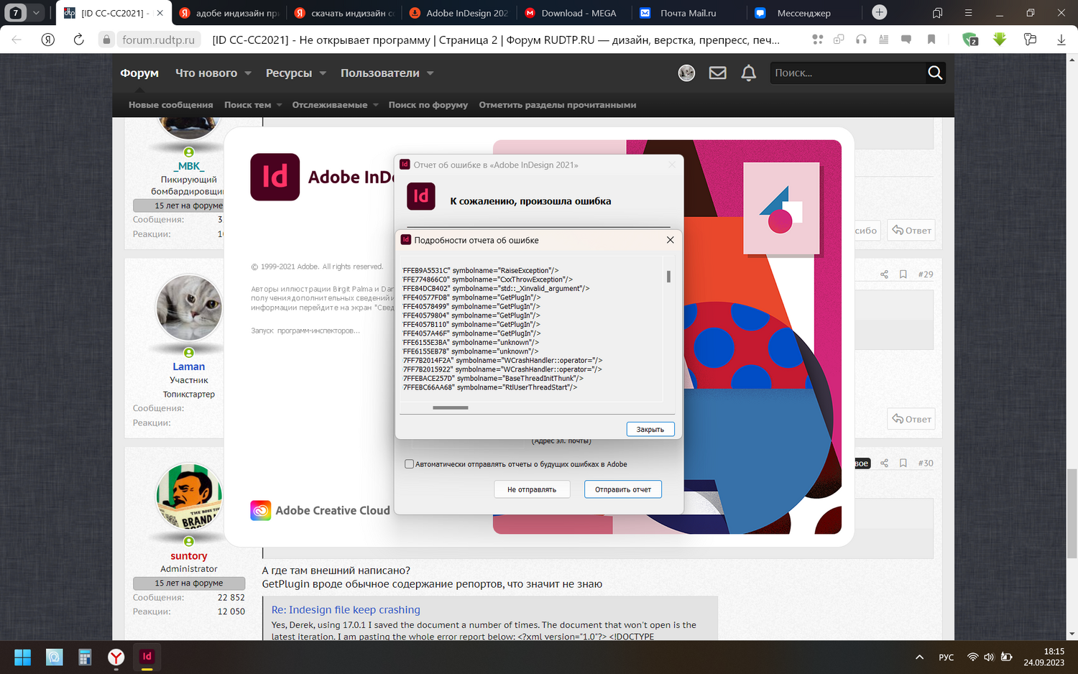Open the Новые сообщения menu item

pos(170,105)
